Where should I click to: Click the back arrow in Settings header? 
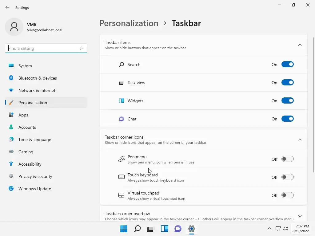[x=7, y=7]
